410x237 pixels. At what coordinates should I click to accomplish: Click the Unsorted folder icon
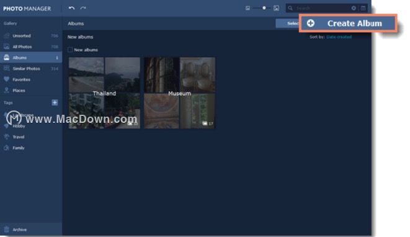coord(7,36)
